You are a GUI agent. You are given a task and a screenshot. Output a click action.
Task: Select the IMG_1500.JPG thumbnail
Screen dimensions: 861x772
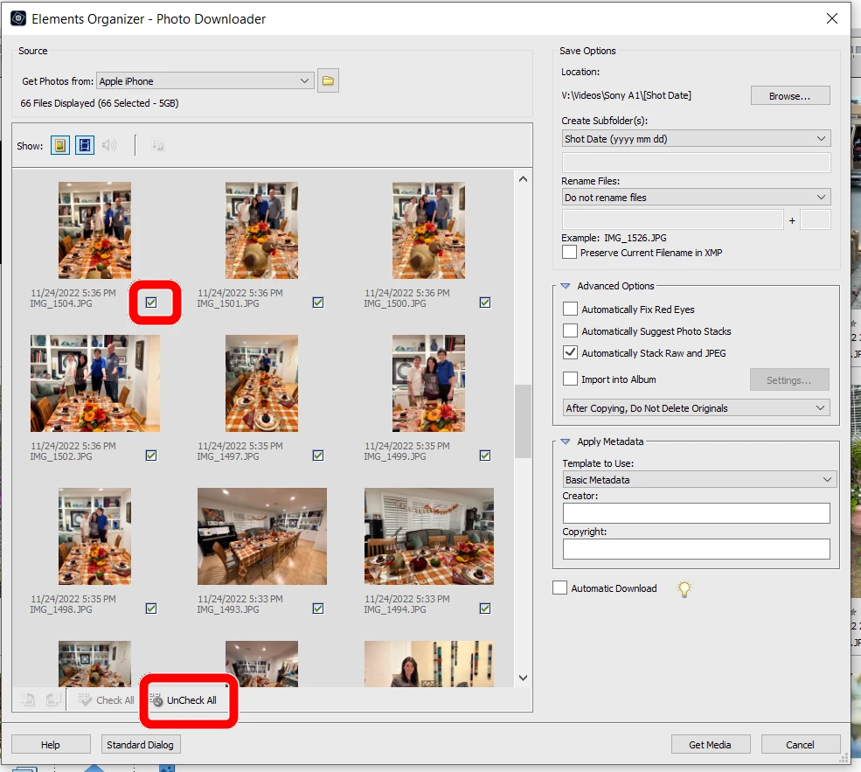coord(429,230)
